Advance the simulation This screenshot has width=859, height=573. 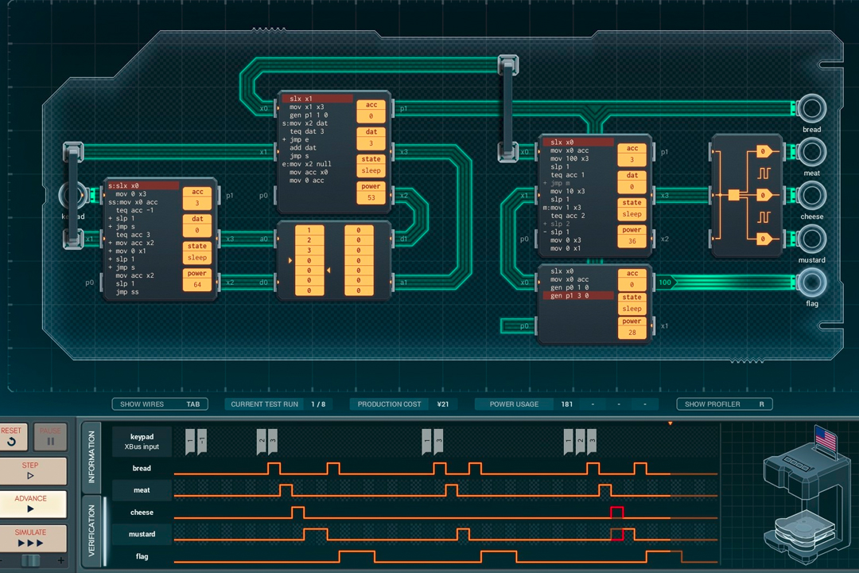pyautogui.click(x=31, y=504)
